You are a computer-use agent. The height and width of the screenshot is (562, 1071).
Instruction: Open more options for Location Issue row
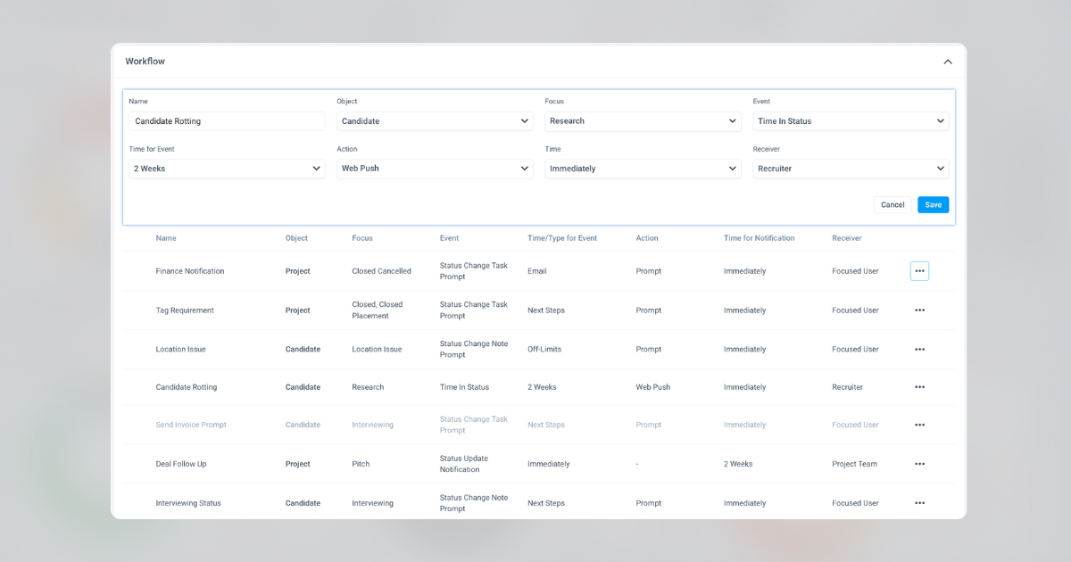(919, 350)
